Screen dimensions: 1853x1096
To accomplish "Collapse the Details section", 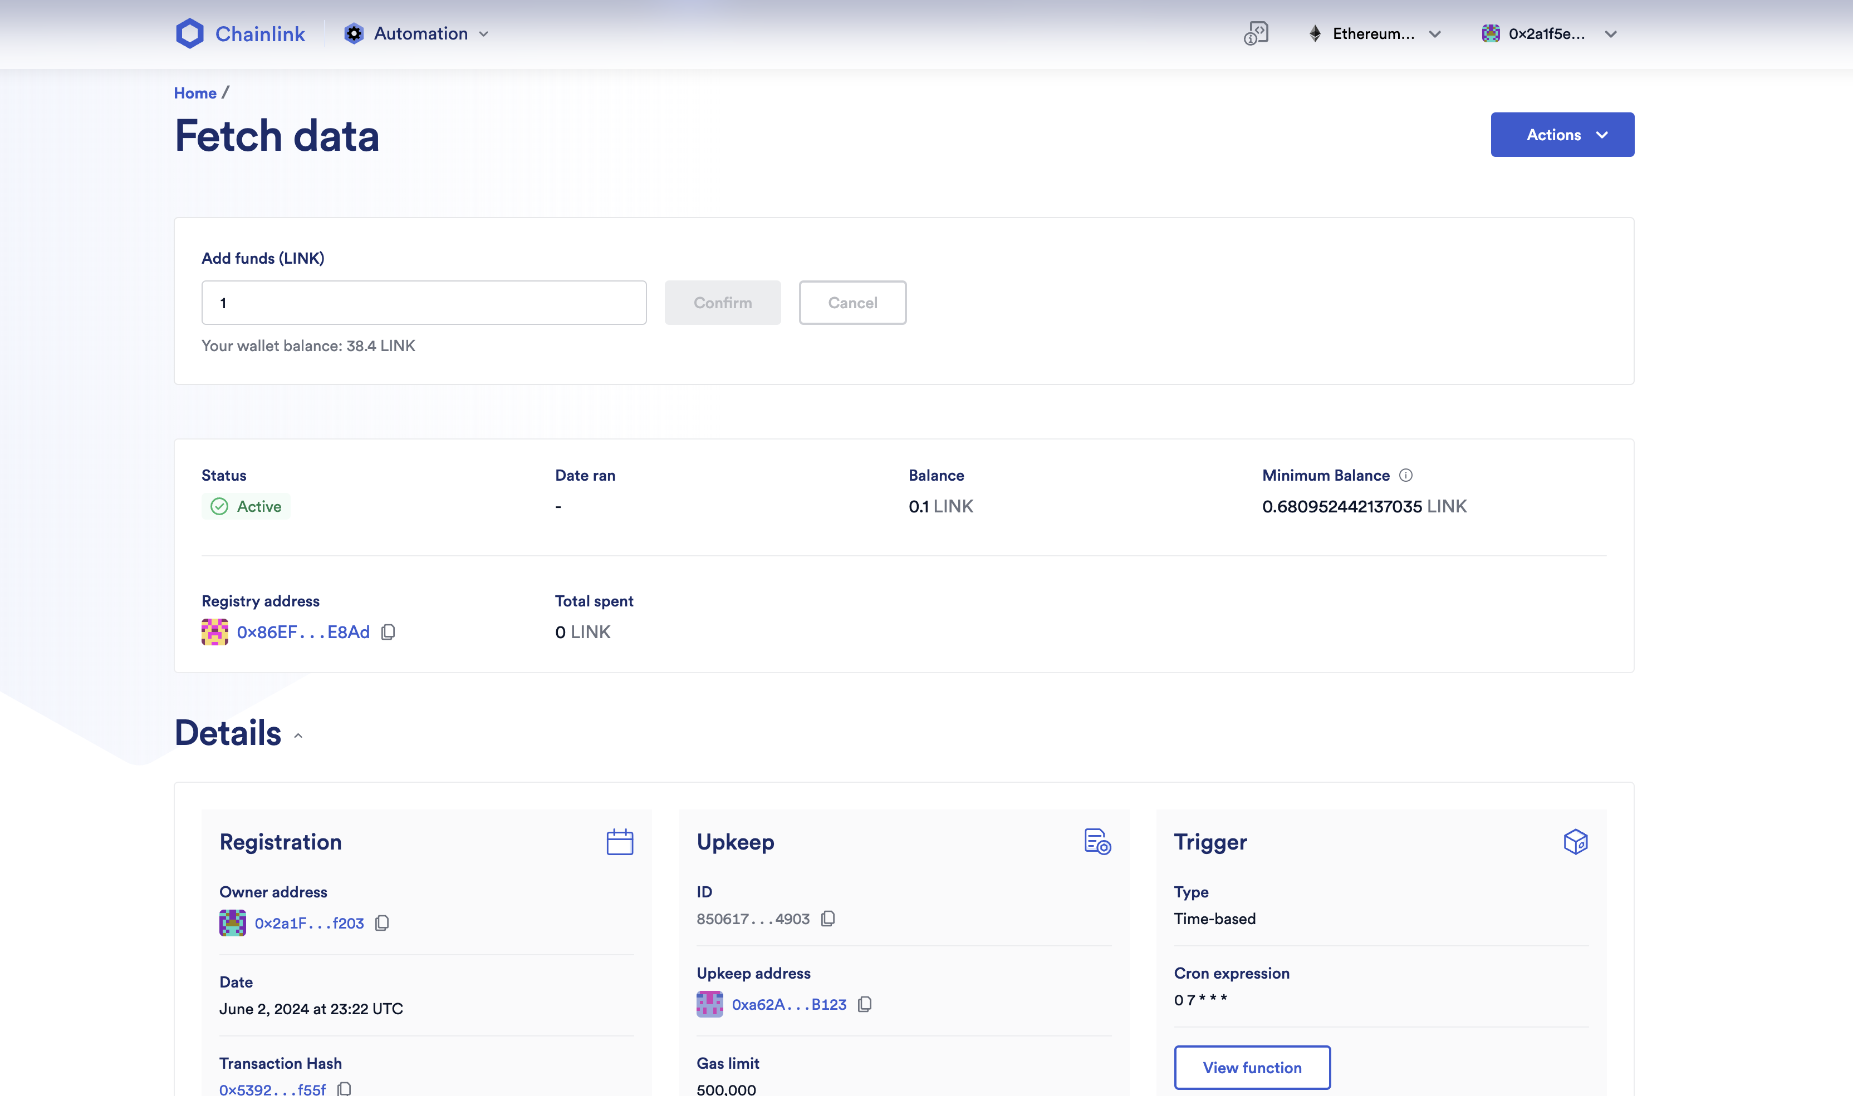I will pyautogui.click(x=298, y=735).
